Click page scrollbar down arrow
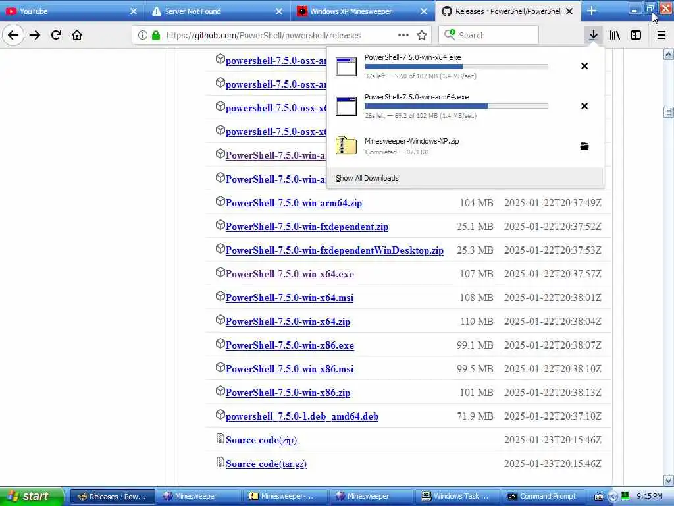This screenshot has height=506, width=674. click(668, 480)
